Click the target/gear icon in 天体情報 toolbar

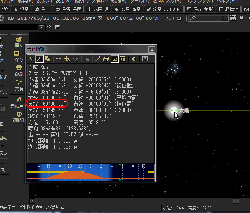[x=134, y=59]
